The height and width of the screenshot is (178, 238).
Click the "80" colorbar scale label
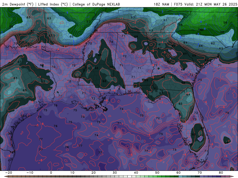(x=221, y=173)
